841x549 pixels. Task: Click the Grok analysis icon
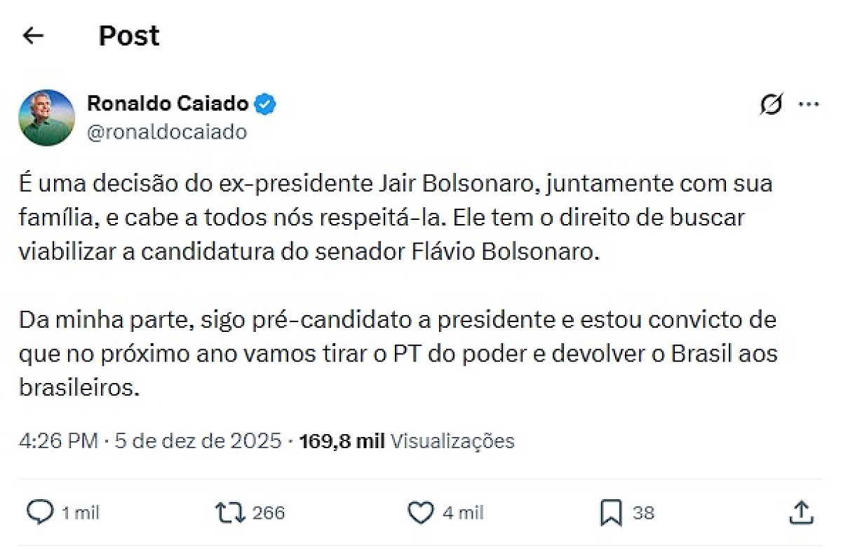tap(770, 103)
